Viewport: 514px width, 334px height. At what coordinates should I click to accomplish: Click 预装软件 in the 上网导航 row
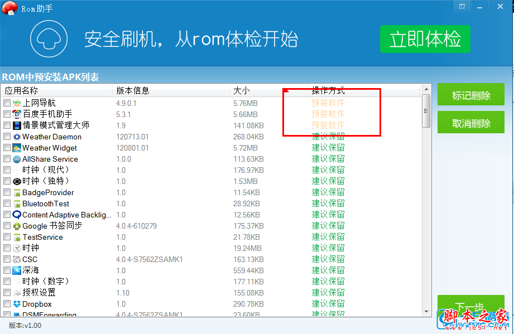tap(328, 103)
